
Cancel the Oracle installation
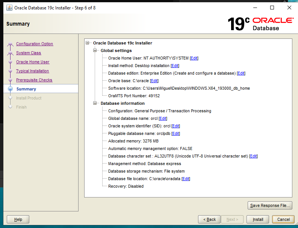point(283,219)
